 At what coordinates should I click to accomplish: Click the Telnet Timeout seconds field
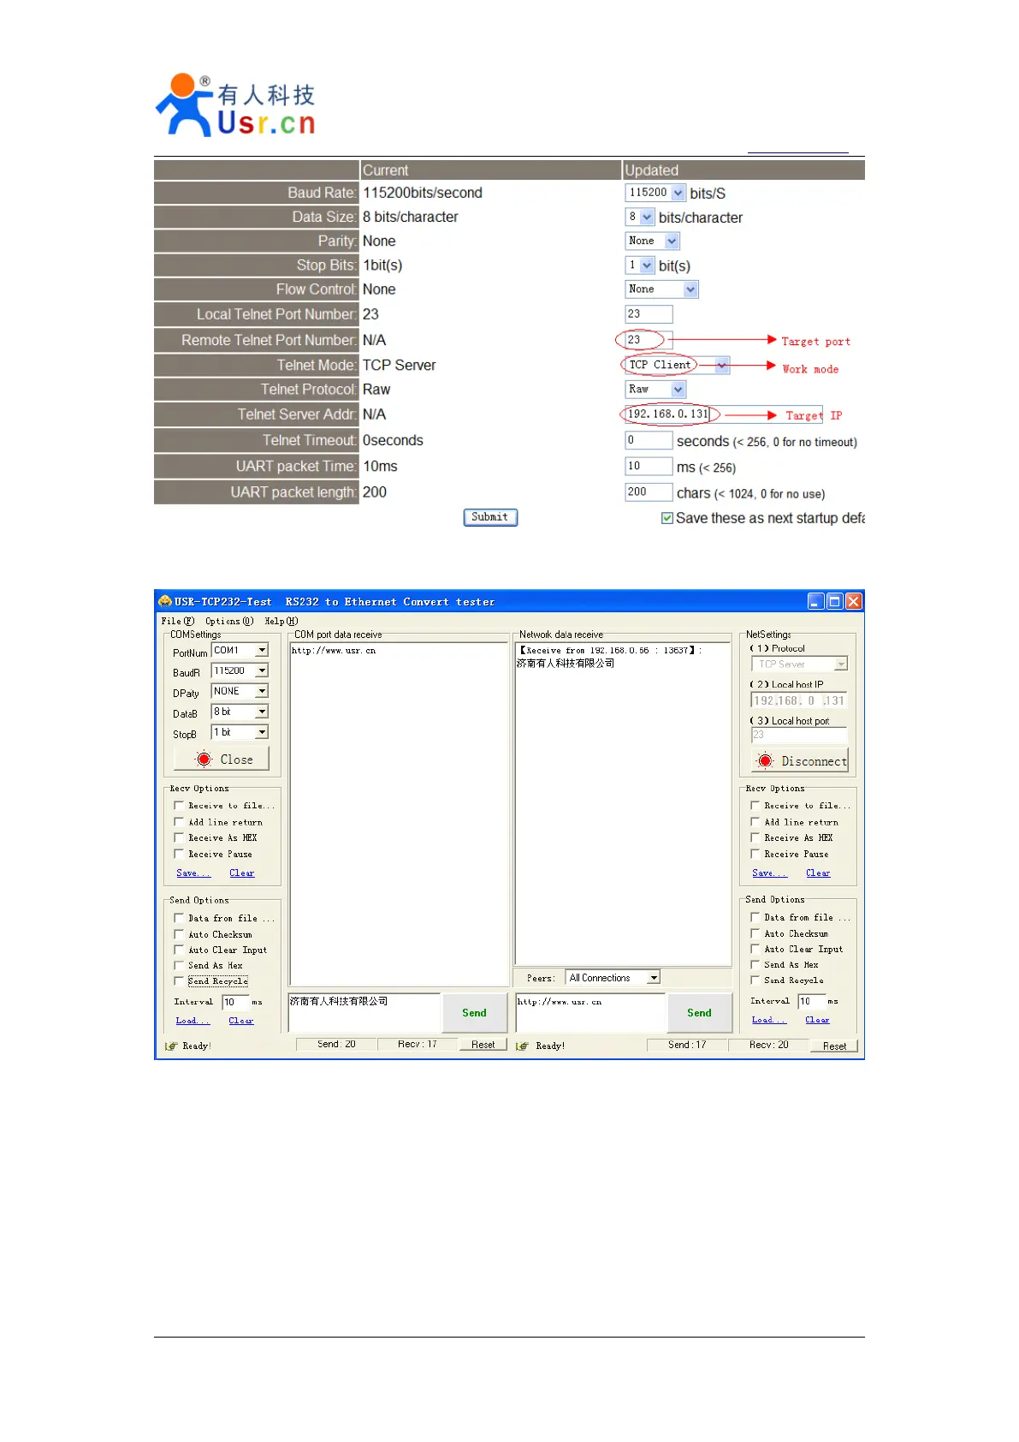coord(649,440)
